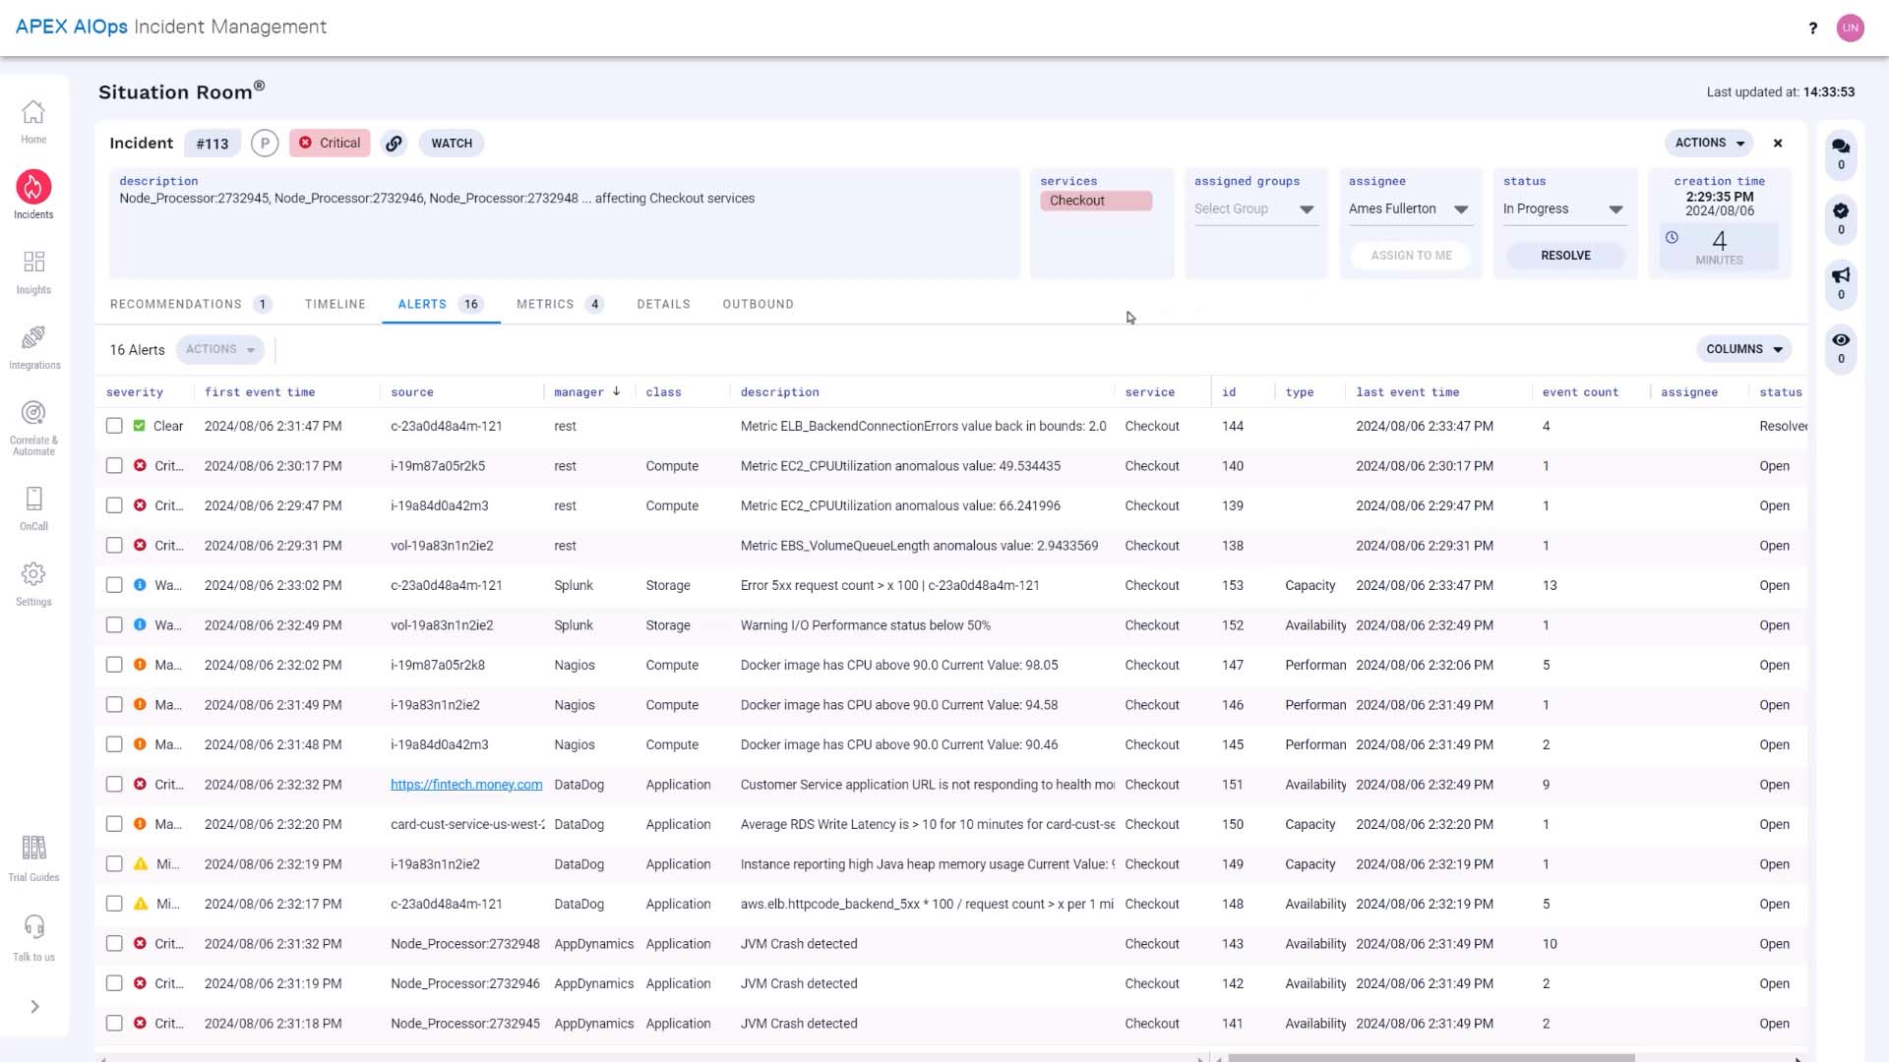Screen dimensions: 1889x1062
Task: Click the Clear severity icon for alert 144
Action: [x=140, y=427]
